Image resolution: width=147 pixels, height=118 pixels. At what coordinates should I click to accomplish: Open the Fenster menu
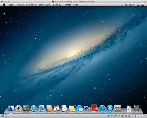tap(67, 5)
